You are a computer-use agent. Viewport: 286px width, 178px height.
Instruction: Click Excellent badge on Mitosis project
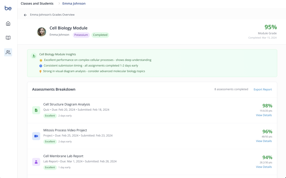(50, 142)
